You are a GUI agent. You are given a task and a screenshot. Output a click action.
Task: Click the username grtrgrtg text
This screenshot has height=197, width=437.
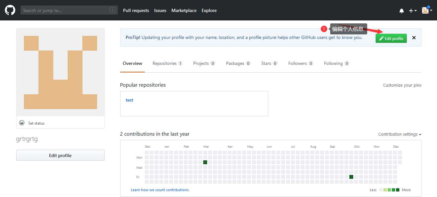[x=27, y=139]
